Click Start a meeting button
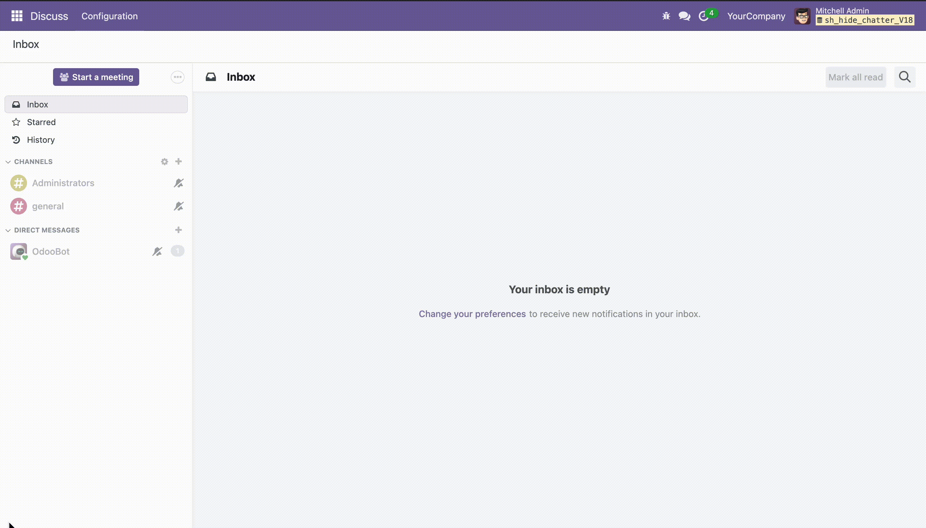This screenshot has height=528, width=926. (x=96, y=77)
